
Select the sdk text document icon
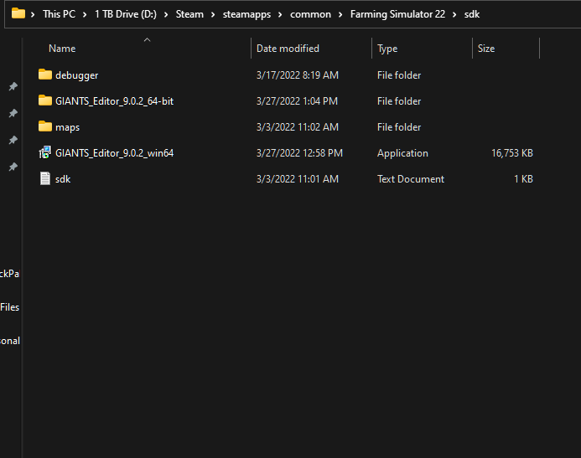click(44, 178)
